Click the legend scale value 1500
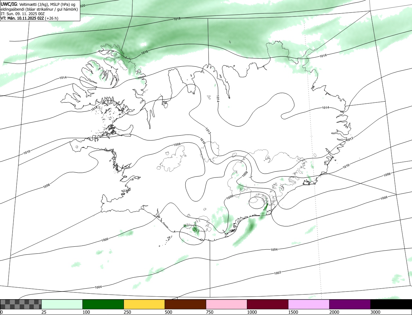Image resolution: width=412 pixels, height=315 pixels. (x=293, y=312)
